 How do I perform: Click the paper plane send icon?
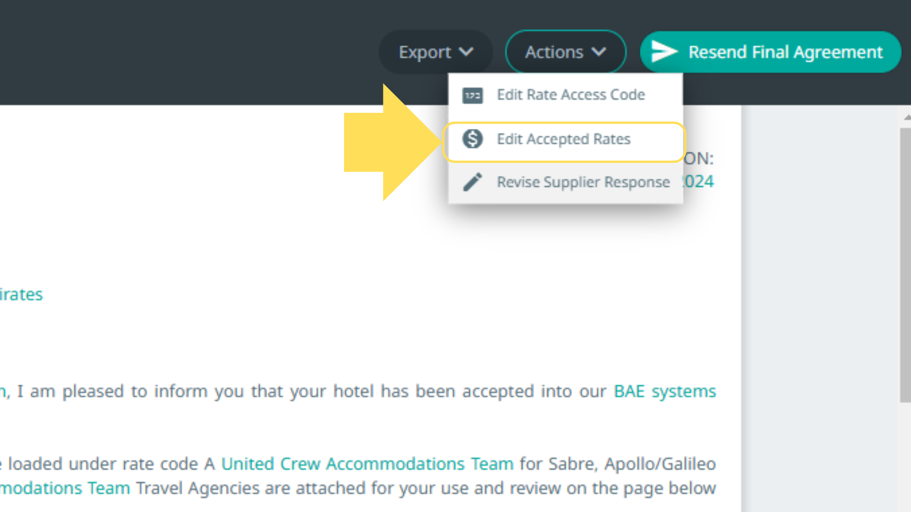[x=663, y=52]
